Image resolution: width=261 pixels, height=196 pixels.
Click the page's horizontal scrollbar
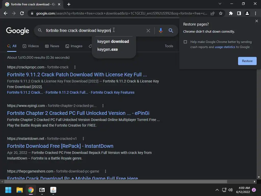point(115,182)
